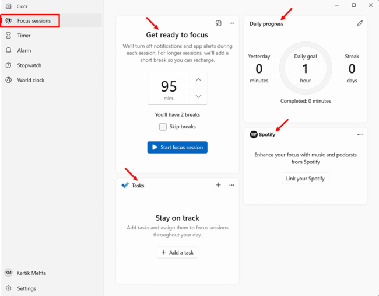The height and width of the screenshot is (296, 379).
Task: Click the World clock globe icon
Action: pyautogui.click(x=9, y=80)
